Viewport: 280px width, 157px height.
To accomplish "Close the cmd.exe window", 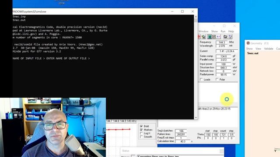I will (x=192, y=11).
